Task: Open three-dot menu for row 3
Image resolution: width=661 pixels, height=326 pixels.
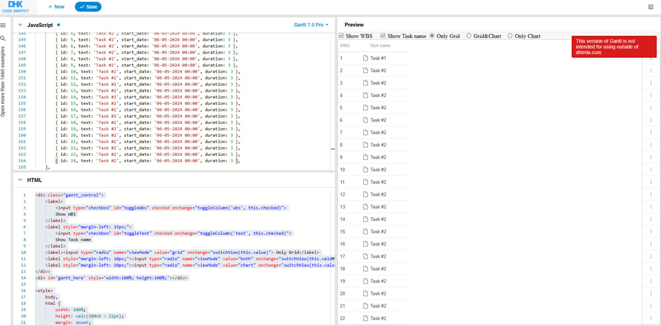Action: click(x=651, y=83)
